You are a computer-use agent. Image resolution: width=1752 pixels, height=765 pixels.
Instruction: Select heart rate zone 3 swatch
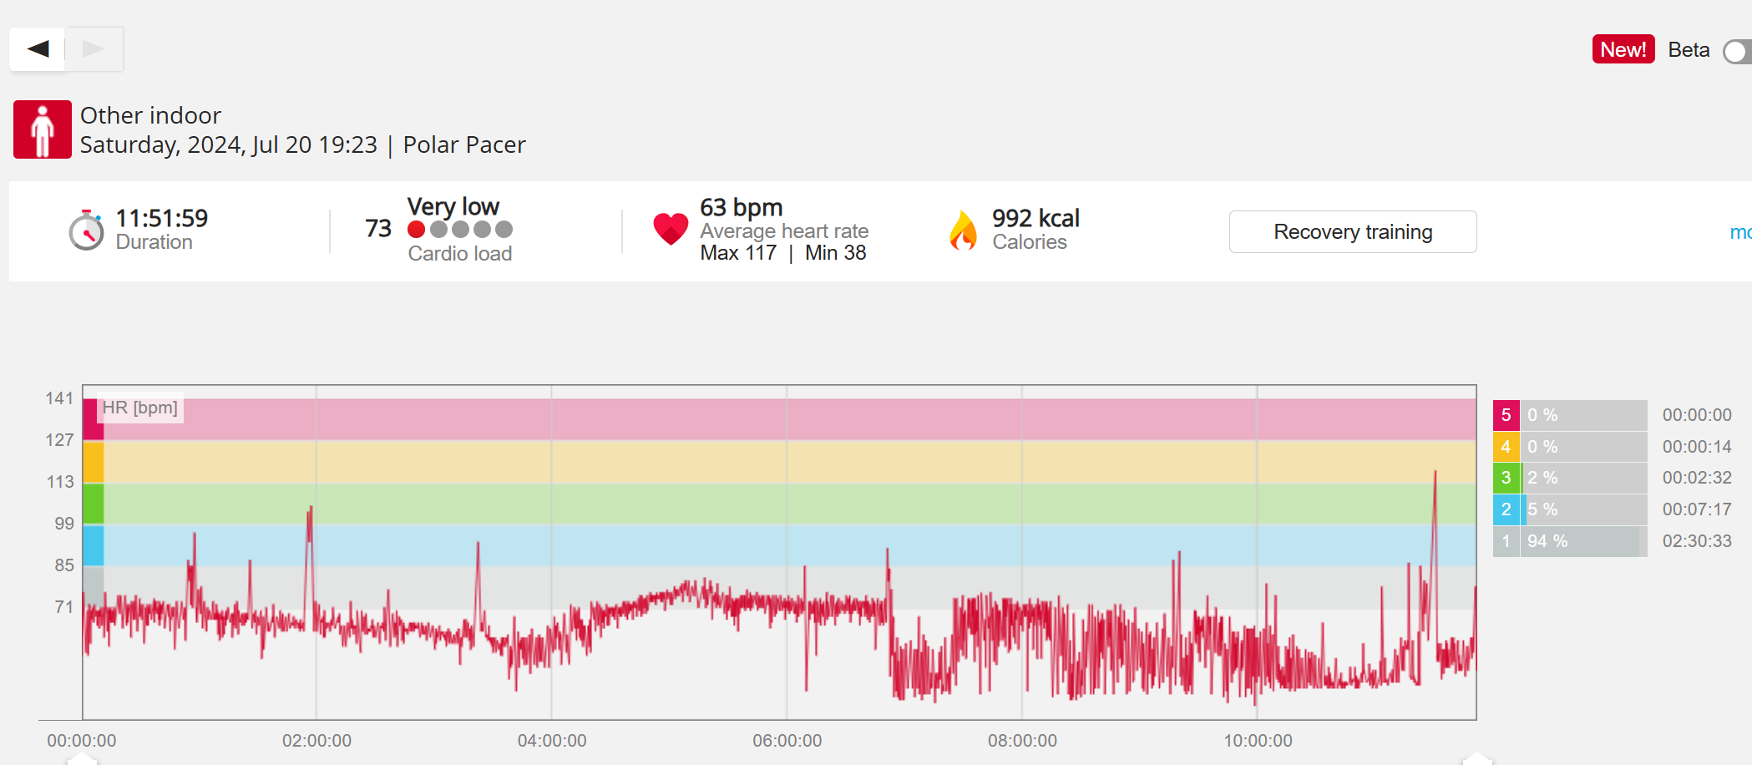click(x=1506, y=478)
